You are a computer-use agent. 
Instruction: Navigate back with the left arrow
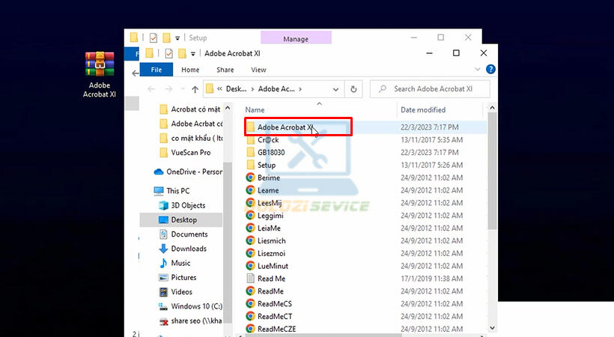tap(151, 89)
